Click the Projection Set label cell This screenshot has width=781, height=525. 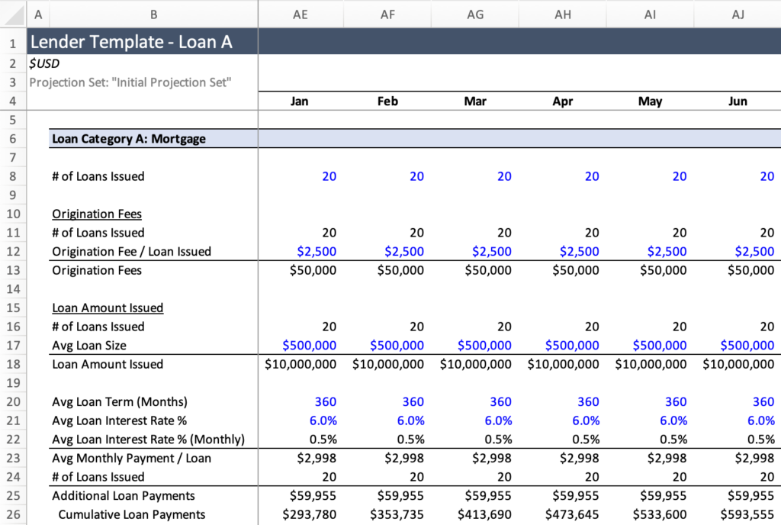(x=130, y=82)
